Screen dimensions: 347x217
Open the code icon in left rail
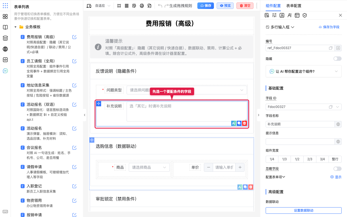(5, 60)
